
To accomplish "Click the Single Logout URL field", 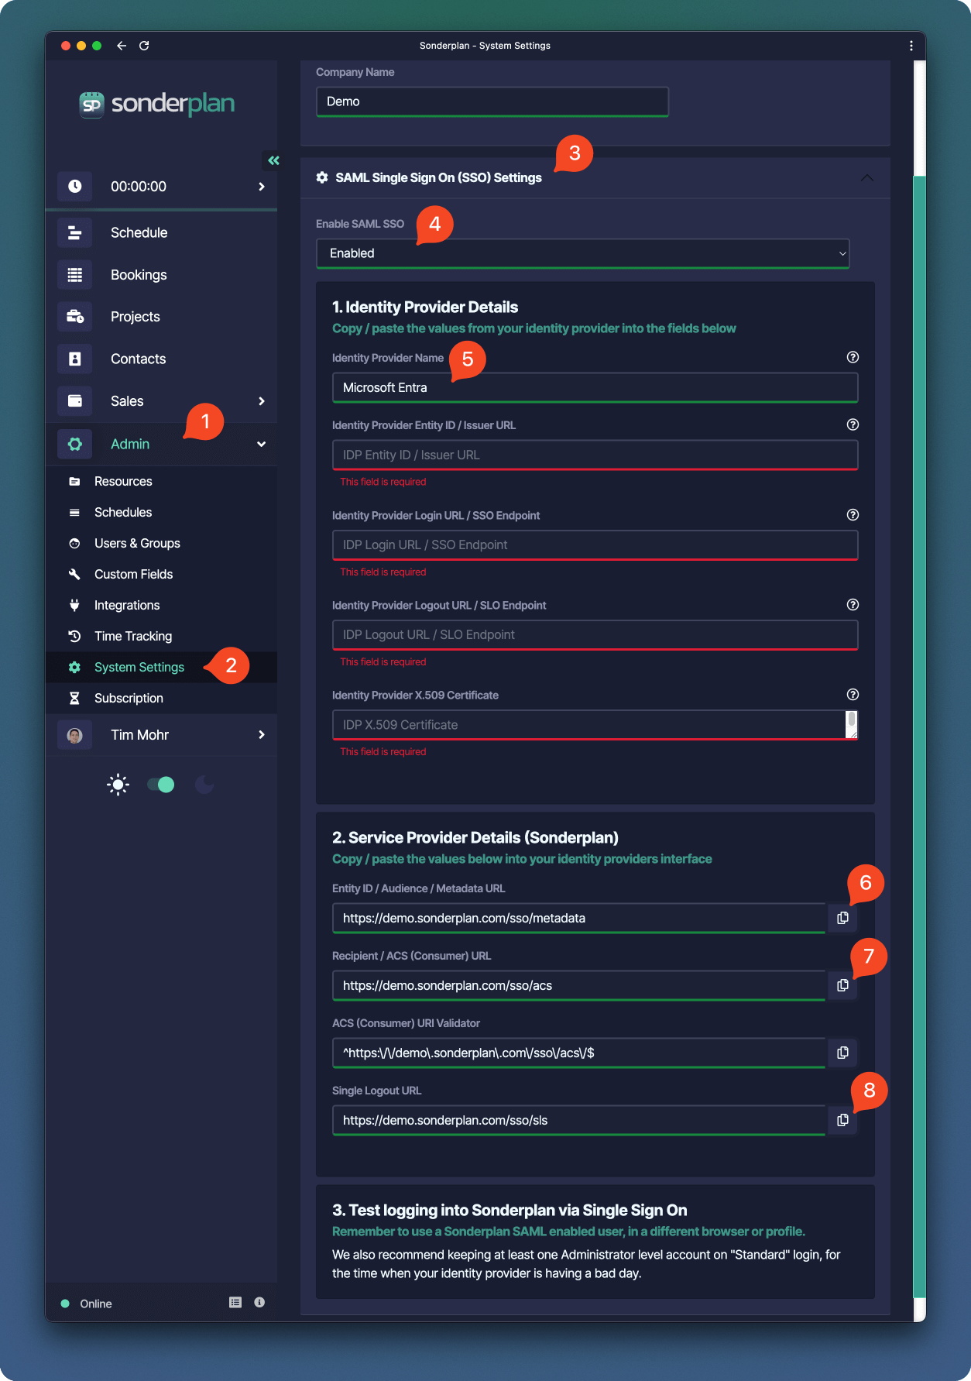I will click(x=579, y=1120).
